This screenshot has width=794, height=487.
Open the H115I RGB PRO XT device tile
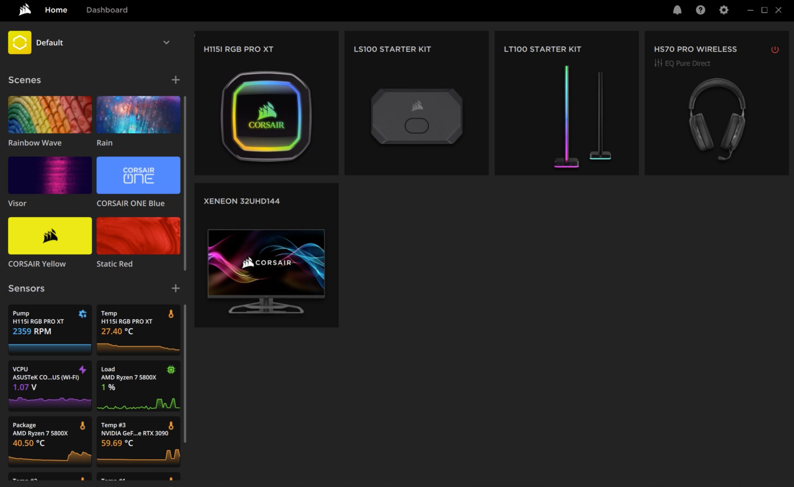266,103
